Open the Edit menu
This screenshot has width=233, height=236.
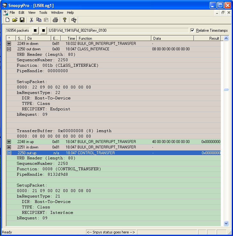point(21,13)
